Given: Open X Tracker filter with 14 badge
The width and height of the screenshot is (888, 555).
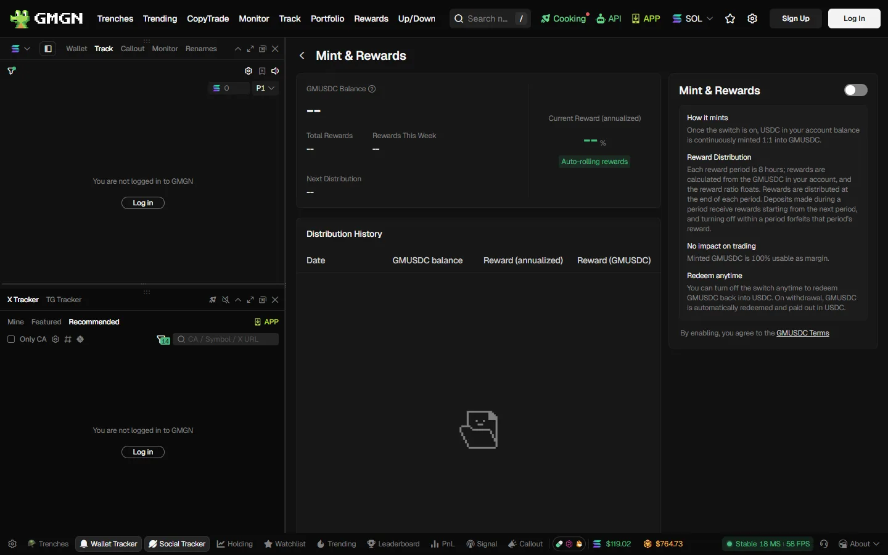Looking at the screenshot, I should point(163,340).
